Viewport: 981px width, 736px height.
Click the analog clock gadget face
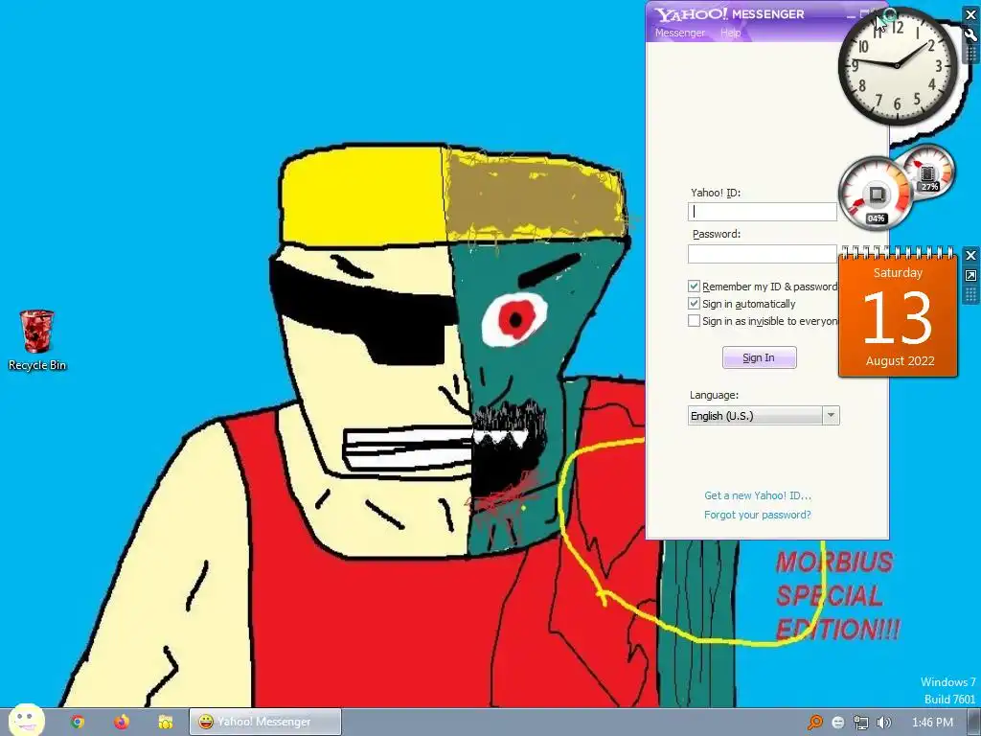[x=897, y=65]
